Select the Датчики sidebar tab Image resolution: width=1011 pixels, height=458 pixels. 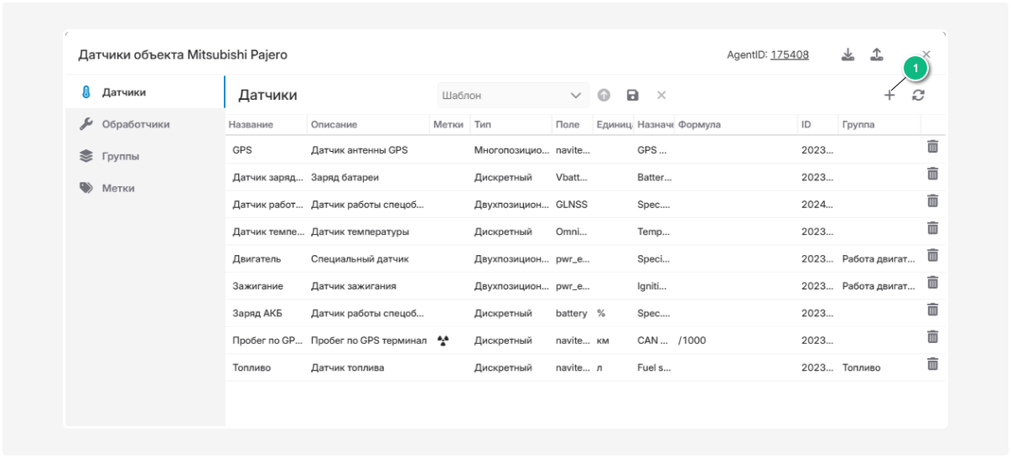[x=124, y=92]
